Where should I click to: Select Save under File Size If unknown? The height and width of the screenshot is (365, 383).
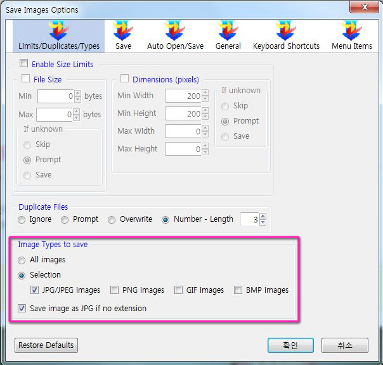point(27,176)
